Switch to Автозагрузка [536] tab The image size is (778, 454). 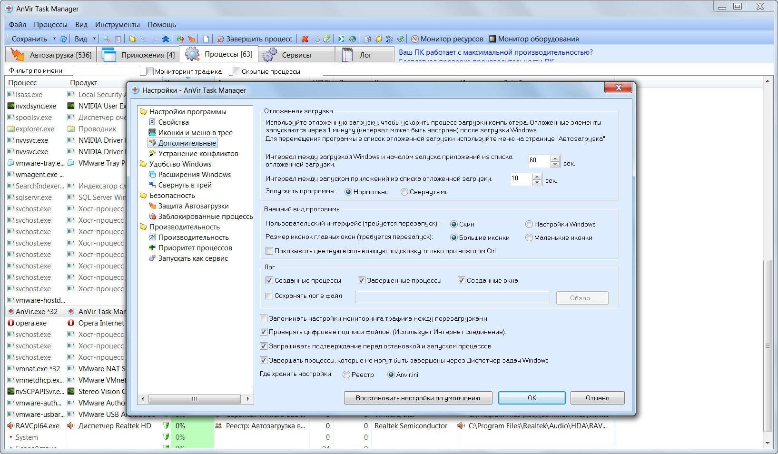pyautogui.click(x=51, y=55)
